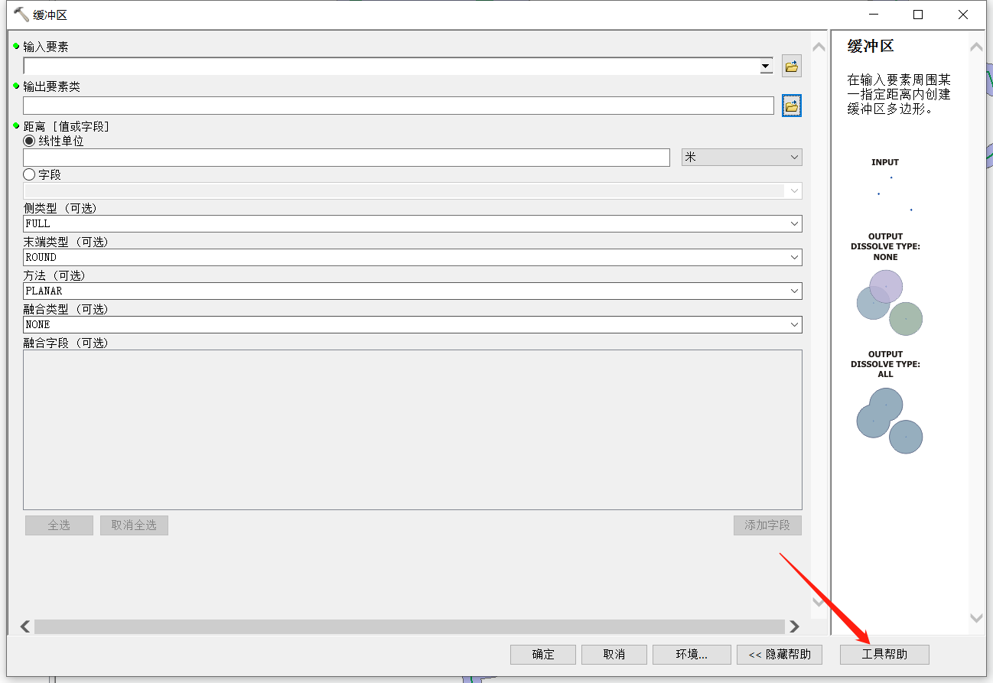Viewport: 993px width, 683px height.
Task: Open the input features browse folder icon
Action: 791,66
